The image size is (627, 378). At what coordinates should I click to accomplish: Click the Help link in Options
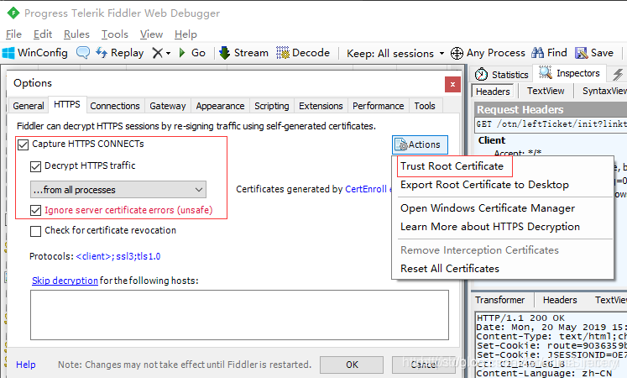pos(25,365)
